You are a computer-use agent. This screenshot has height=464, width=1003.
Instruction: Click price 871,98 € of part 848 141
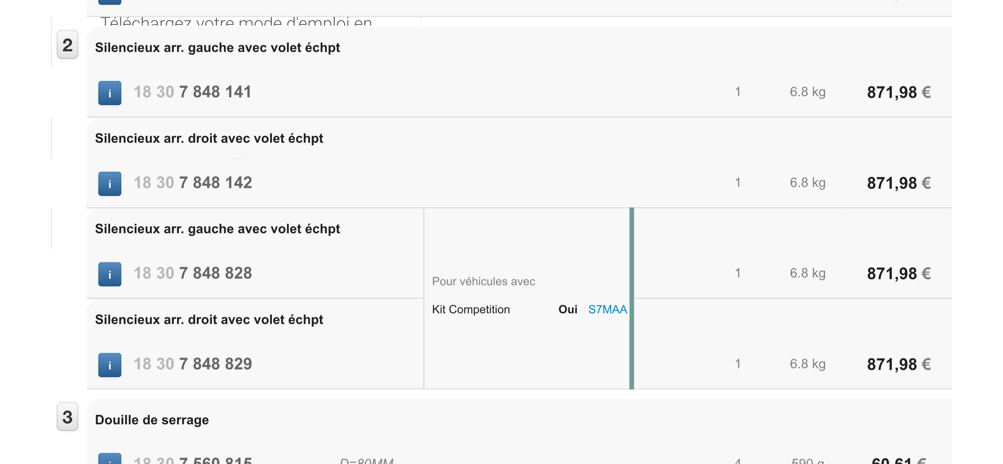(x=899, y=93)
